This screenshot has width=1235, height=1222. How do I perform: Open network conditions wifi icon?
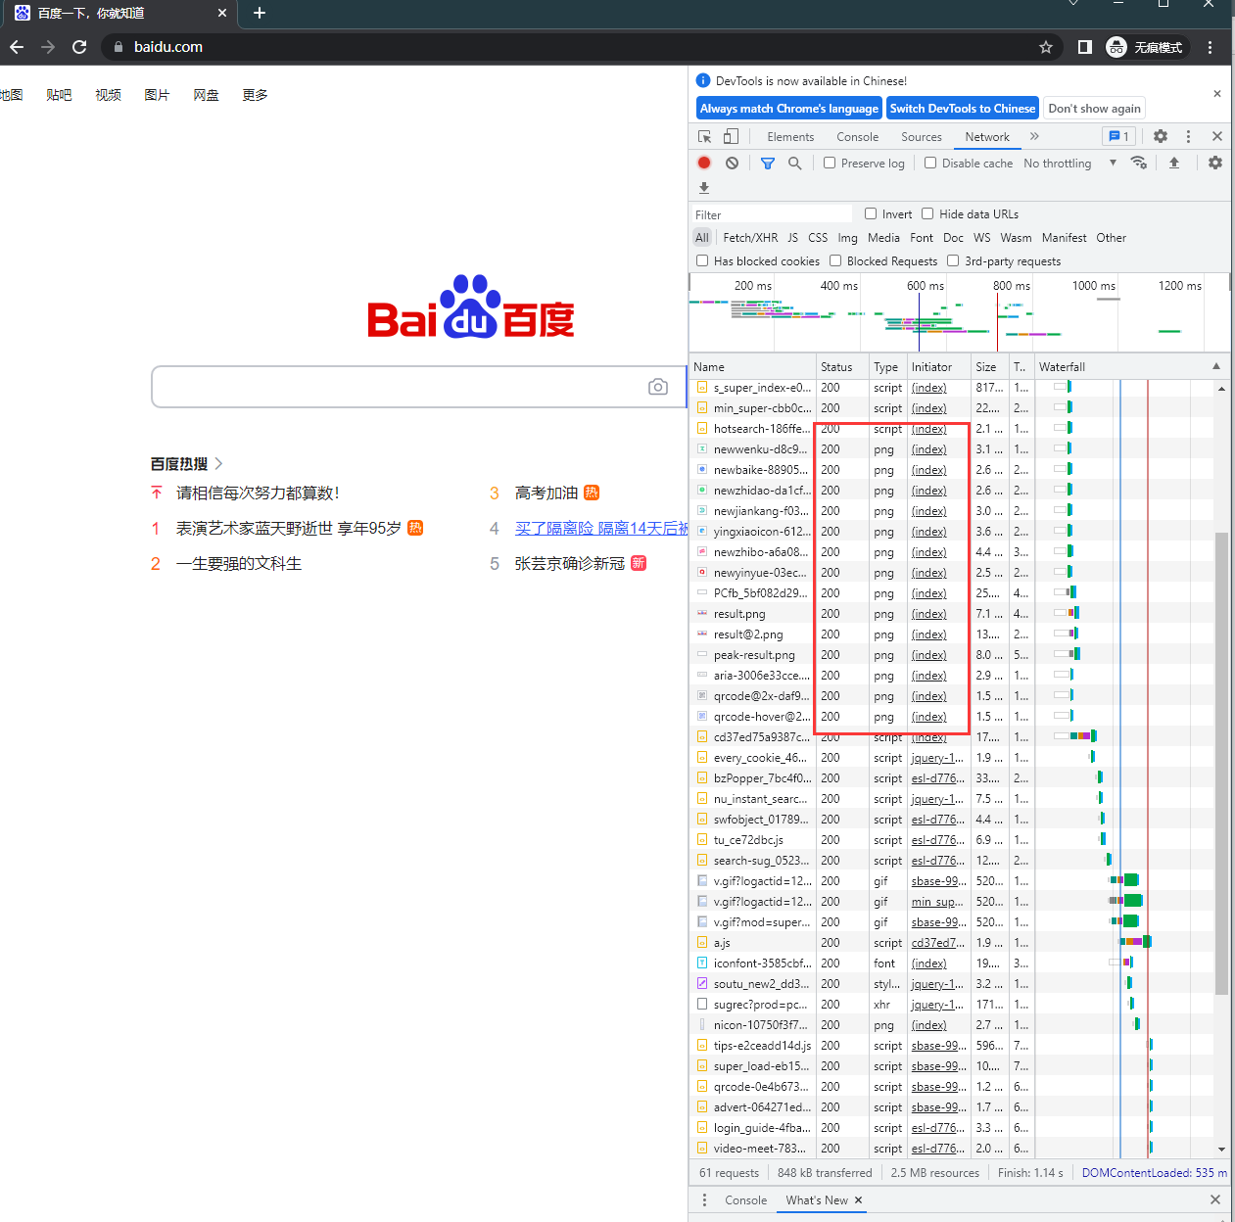[1138, 163]
